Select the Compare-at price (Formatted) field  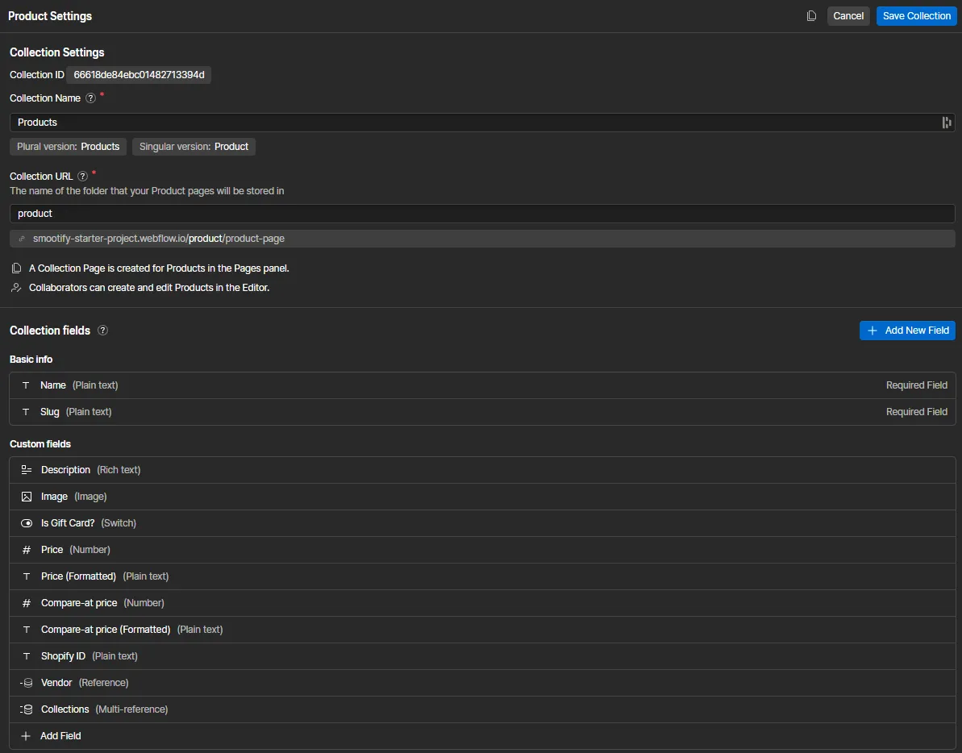pyautogui.click(x=481, y=630)
